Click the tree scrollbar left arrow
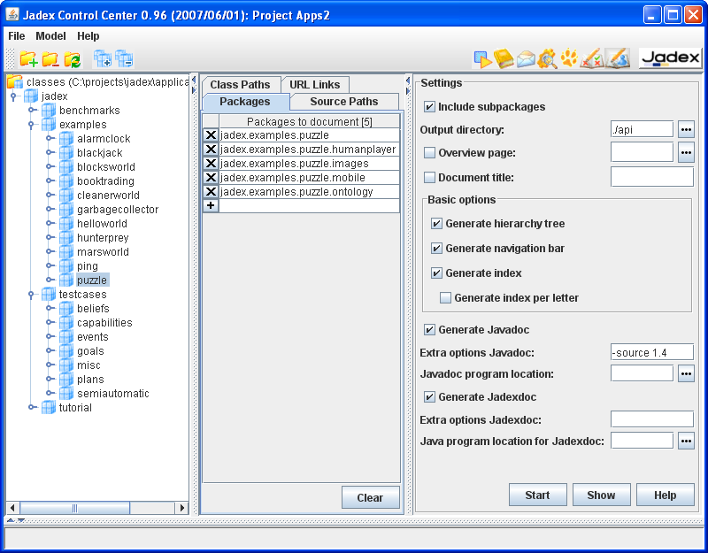Image resolution: width=708 pixels, height=553 pixels. point(12,508)
